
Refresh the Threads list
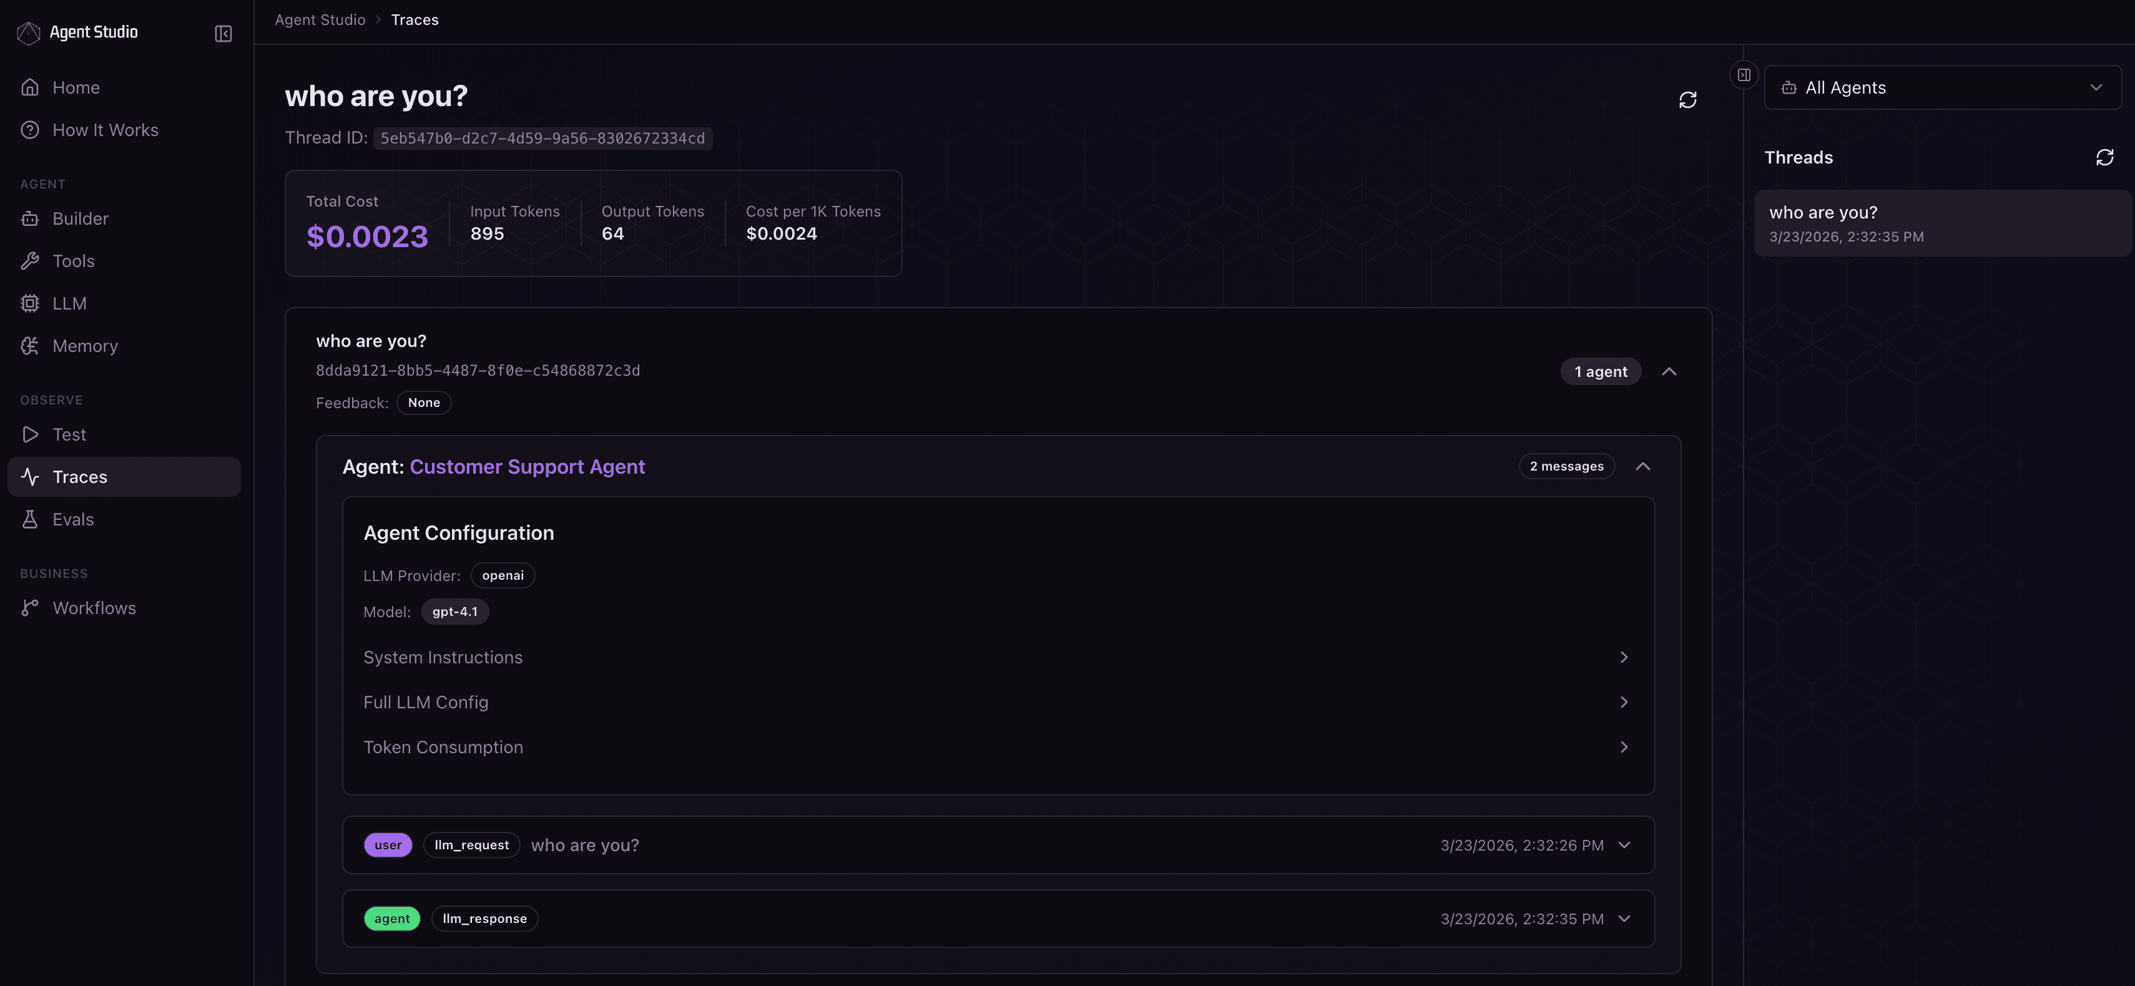pyautogui.click(x=2104, y=157)
